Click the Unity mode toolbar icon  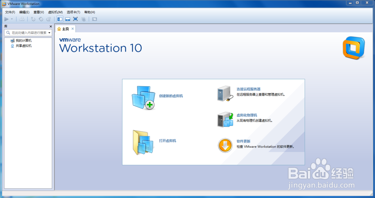click(x=84, y=19)
